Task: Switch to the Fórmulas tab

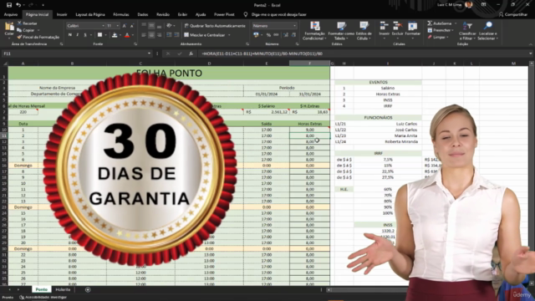Action: pyautogui.click(x=121, y=14)
